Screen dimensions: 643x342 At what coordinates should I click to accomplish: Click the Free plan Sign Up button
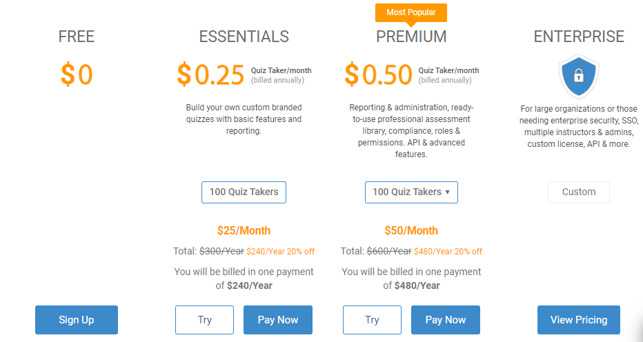tap(77, 320)
